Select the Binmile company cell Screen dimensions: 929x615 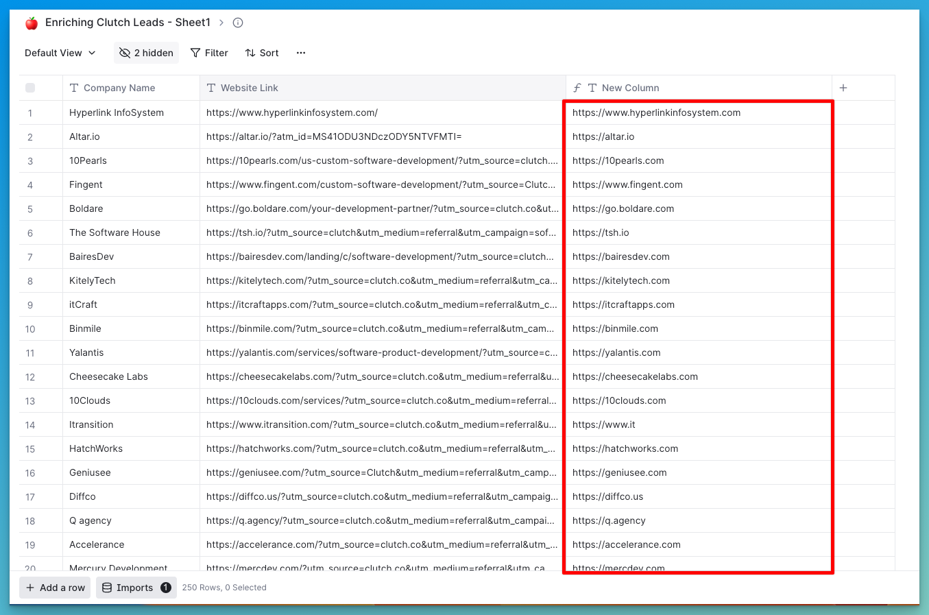[131, 328]
